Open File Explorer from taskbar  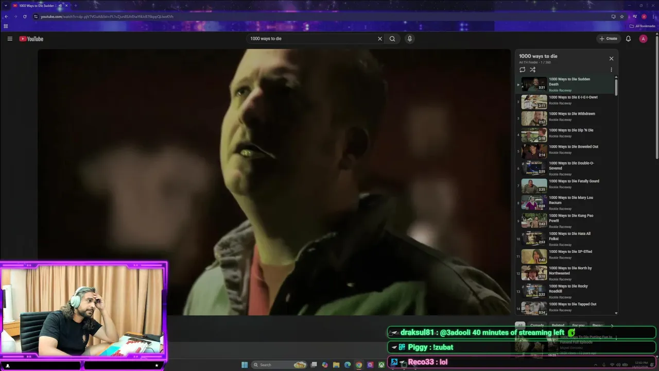tap(336, 365)
